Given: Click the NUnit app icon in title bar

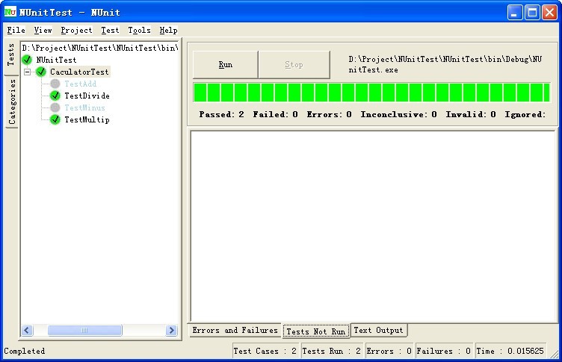Looking at the screenshot, I should pos(10,12).
